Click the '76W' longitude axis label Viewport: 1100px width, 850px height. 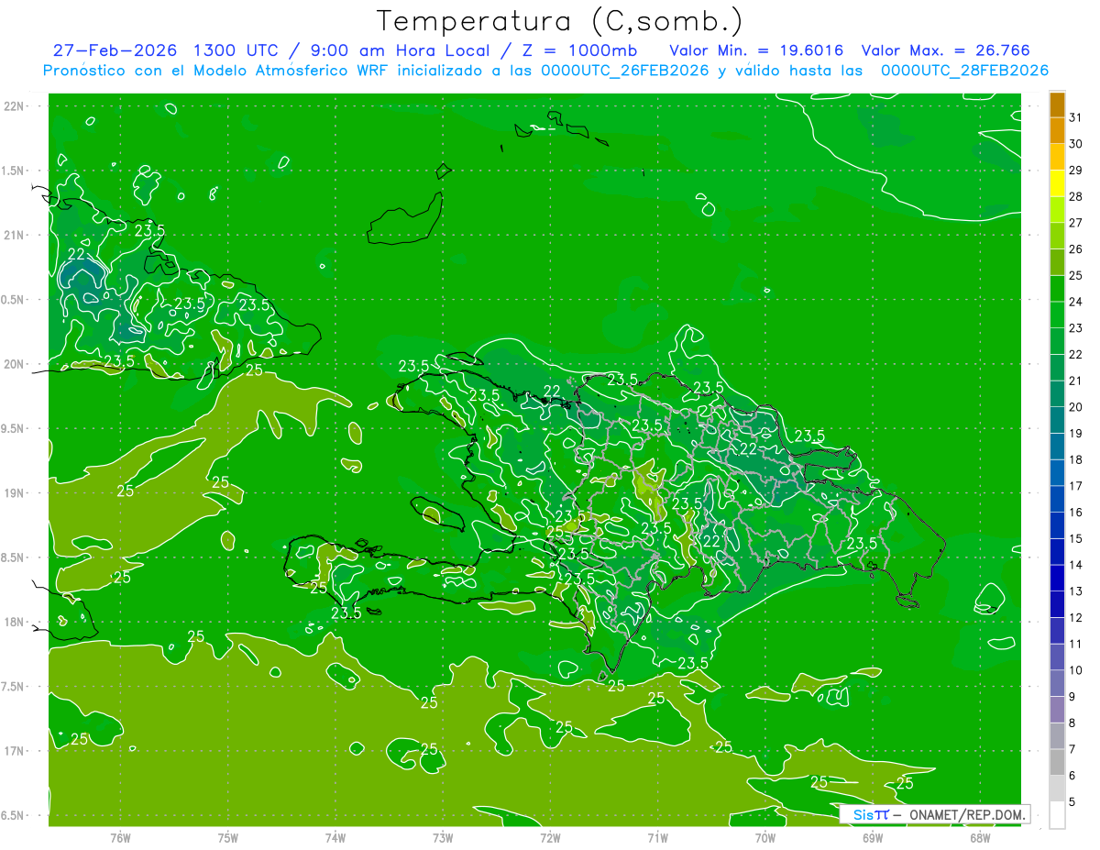point(120,837)
